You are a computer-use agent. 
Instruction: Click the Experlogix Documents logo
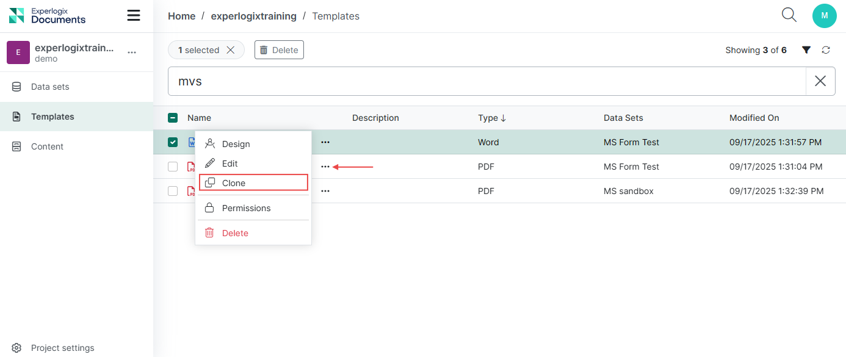[x=48, y=16]
